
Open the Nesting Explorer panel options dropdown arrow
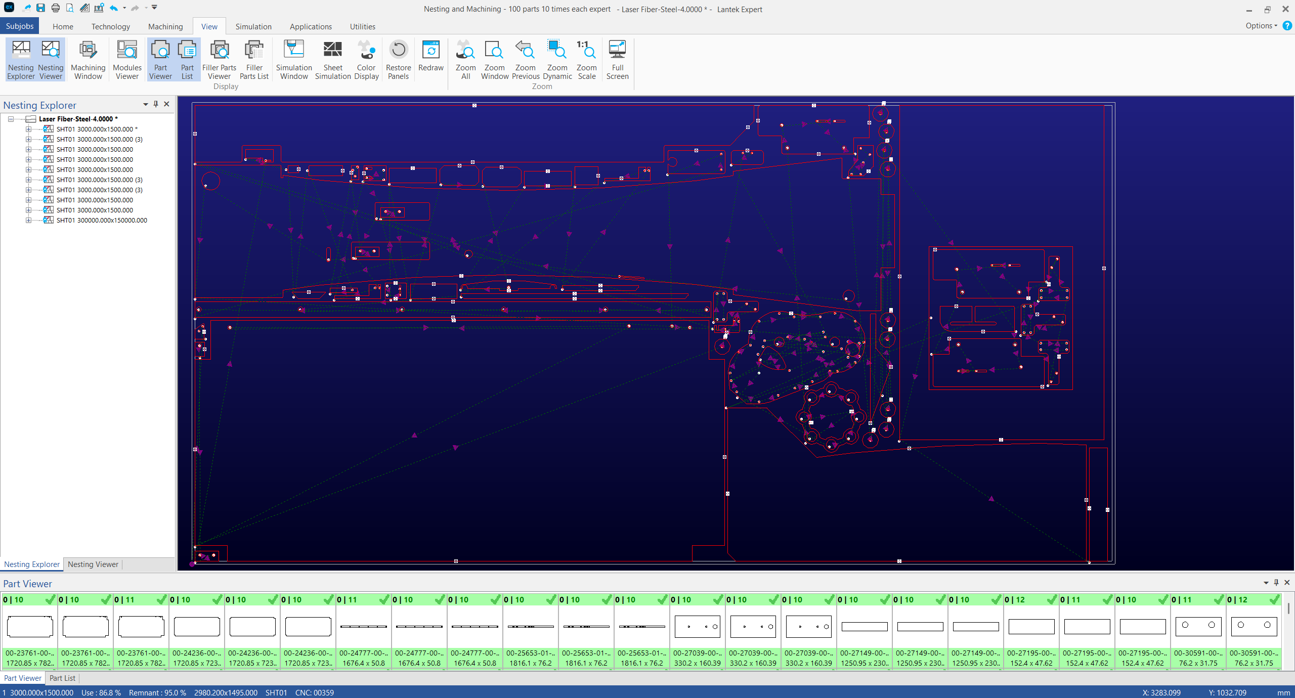click(146, 104)
